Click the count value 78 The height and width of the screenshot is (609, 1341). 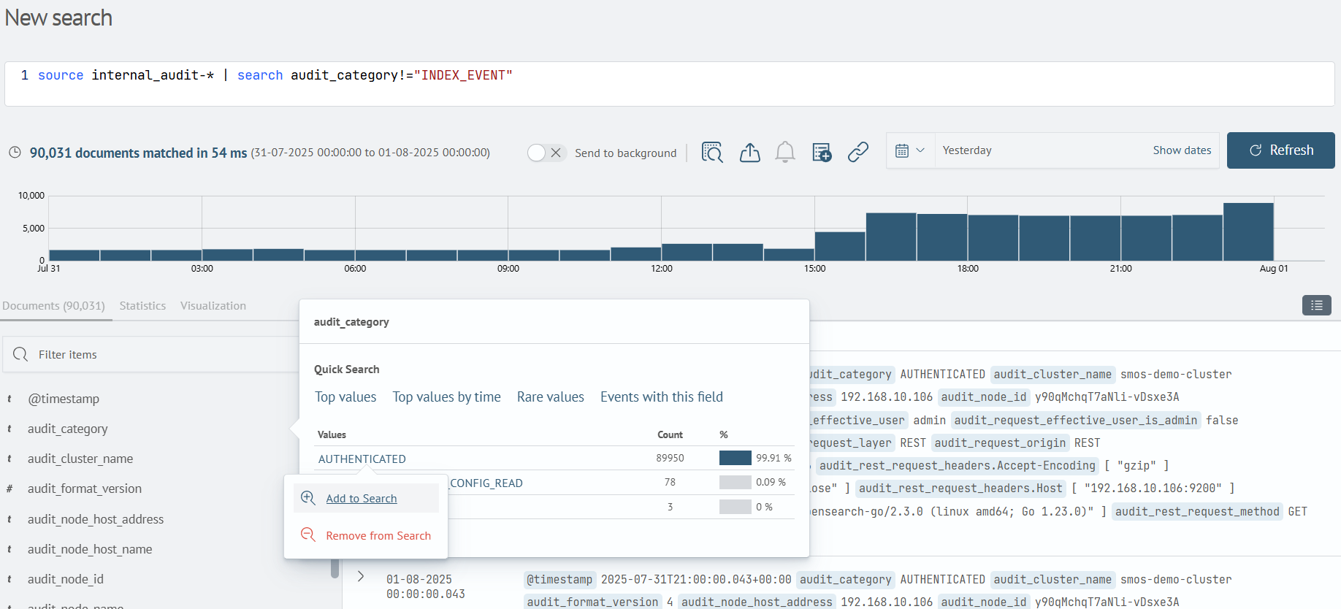click(670, 482)
